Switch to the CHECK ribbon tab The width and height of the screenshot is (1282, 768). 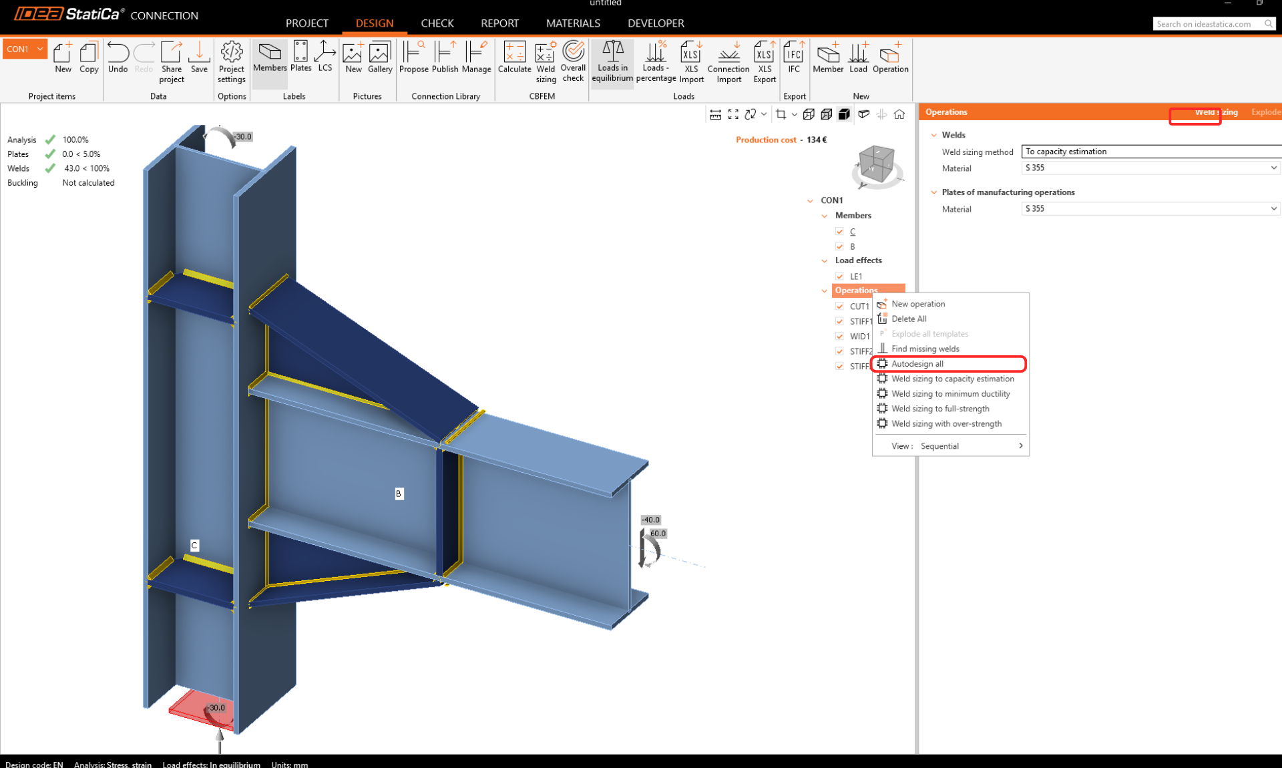point(437,23)
